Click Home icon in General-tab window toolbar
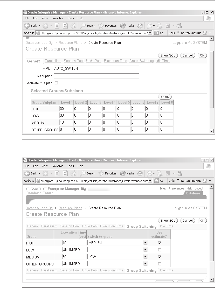215x288 pixels. [x=73, y=26]
